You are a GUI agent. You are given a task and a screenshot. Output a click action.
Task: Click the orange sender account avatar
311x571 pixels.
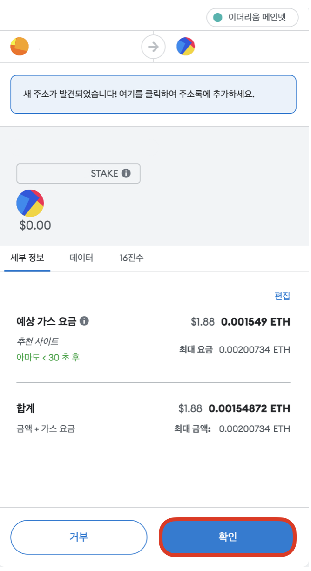[x=20, y=47]
